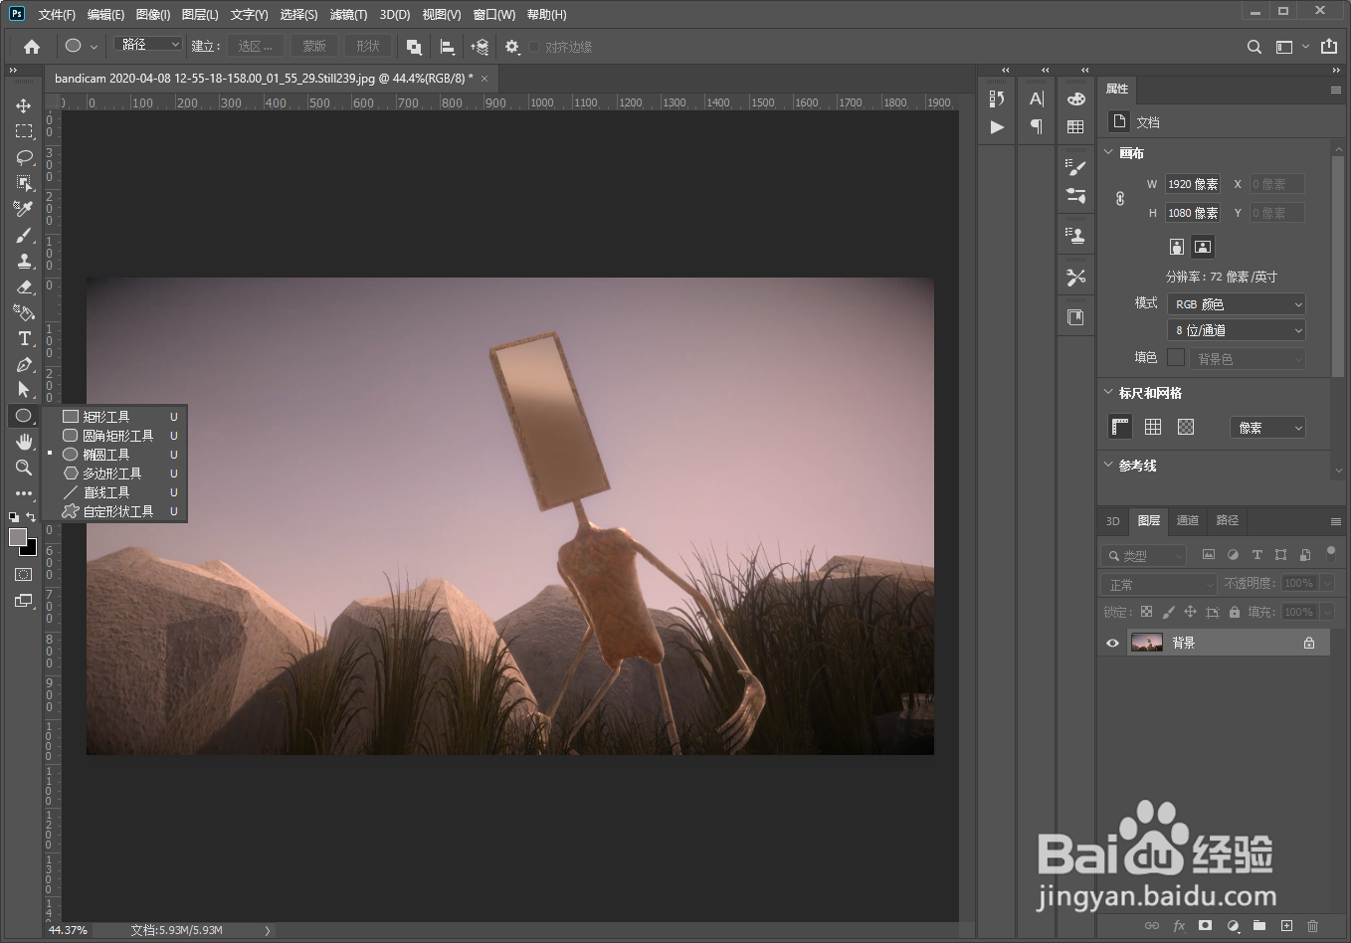Open workspace switcher dropdown
The width and height of the screenshot is (1351, 943).
[x=1290, y=47]
